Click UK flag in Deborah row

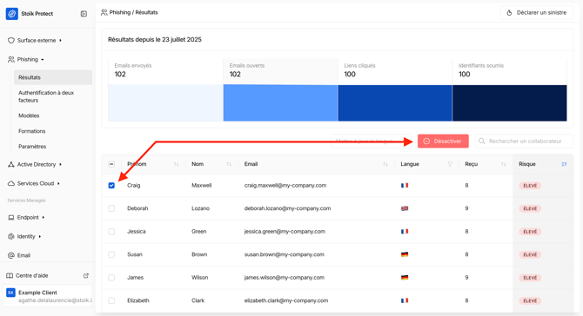(x=405, y=208)
